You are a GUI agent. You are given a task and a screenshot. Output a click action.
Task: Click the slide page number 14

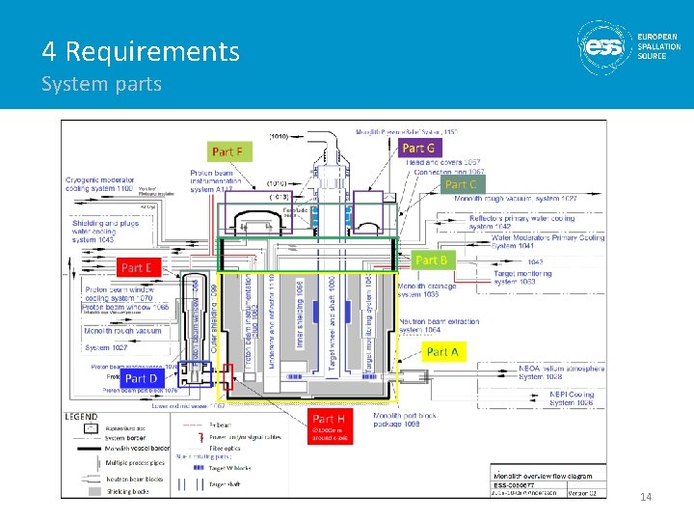(646, 497)
